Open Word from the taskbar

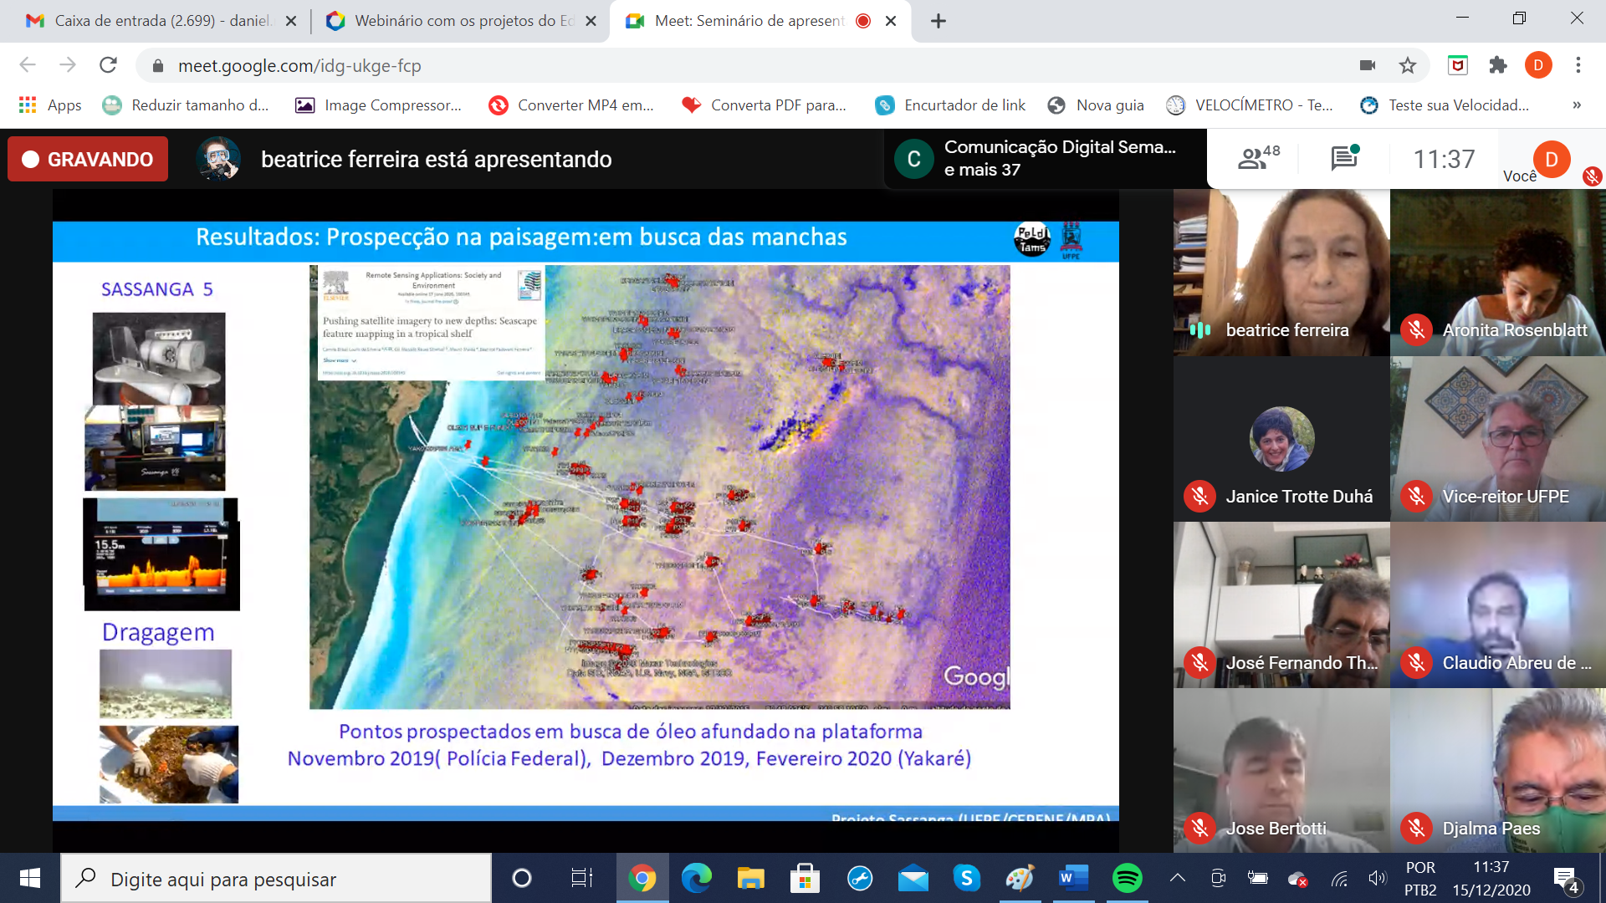click(1073, 878)
